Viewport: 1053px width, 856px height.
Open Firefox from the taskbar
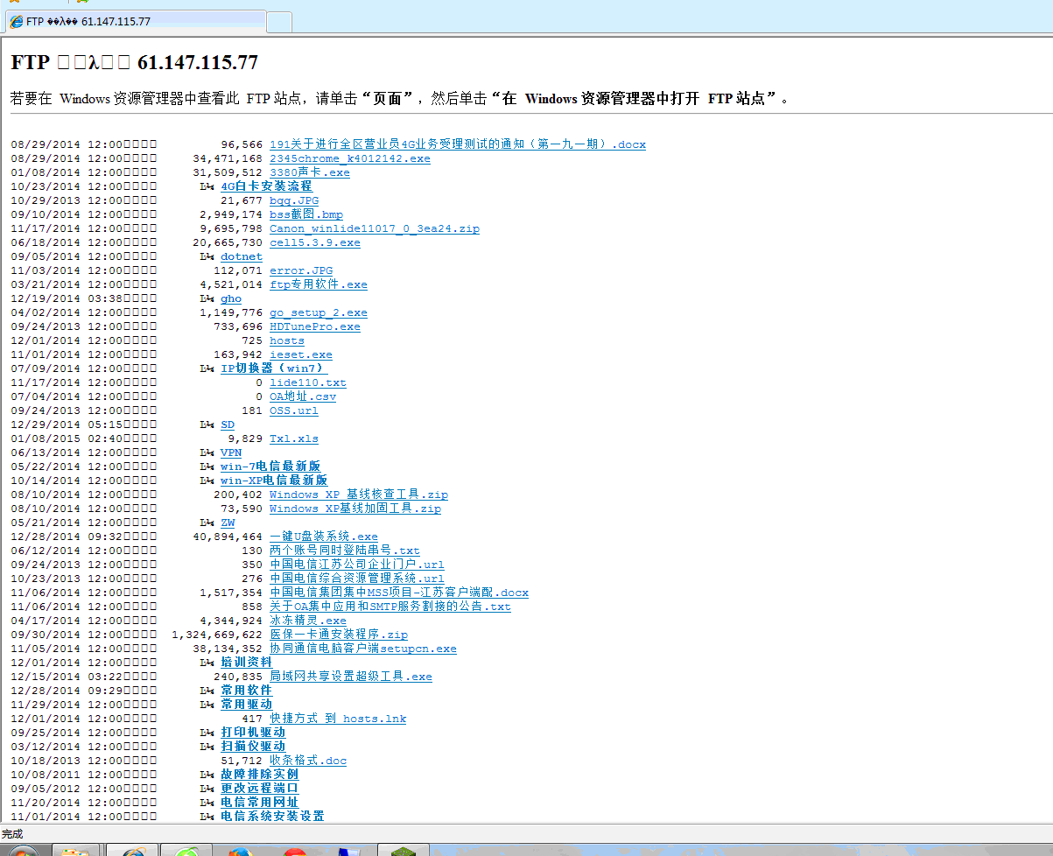[x=241, y=851]
